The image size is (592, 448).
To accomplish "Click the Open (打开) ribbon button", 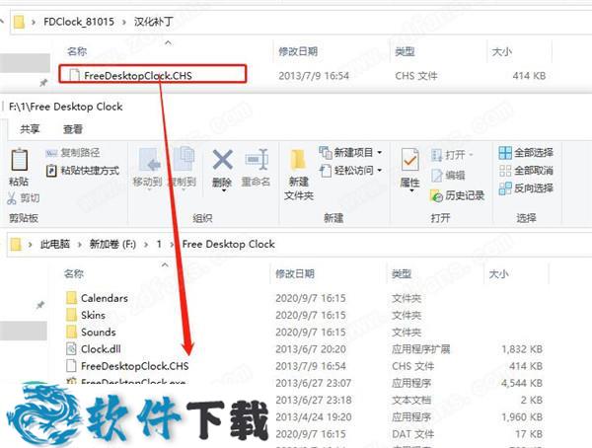I will [452, 155].
